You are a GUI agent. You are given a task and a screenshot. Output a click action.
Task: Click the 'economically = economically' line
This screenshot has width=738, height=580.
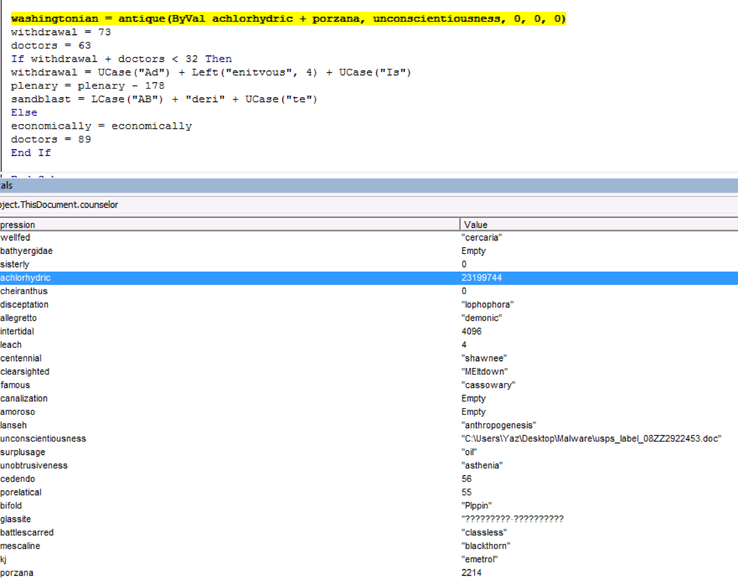click(x=101, y=126)
